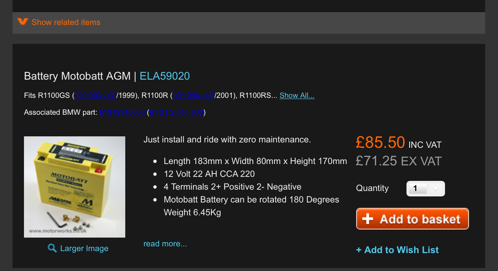Click the magnifier icon under the battery photo
Viewport: 498px width, 271px height.
click(52, 249)
